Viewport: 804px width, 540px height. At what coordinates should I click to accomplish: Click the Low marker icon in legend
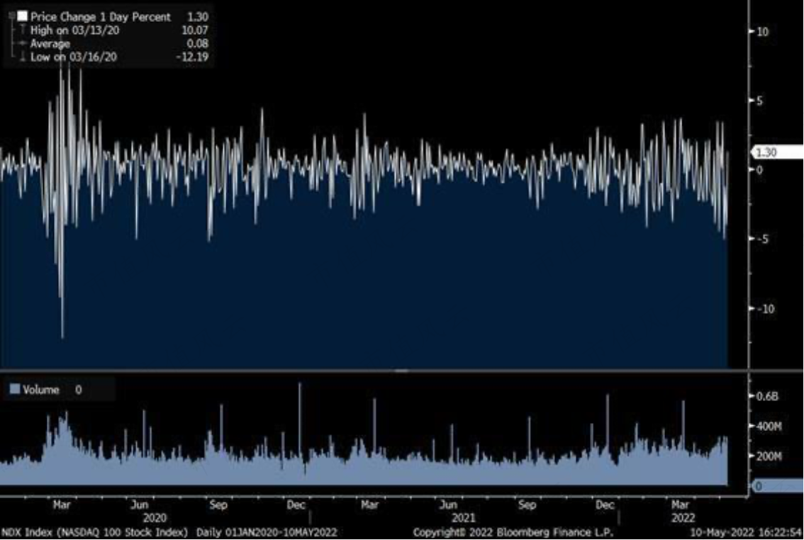click(22, 57)
